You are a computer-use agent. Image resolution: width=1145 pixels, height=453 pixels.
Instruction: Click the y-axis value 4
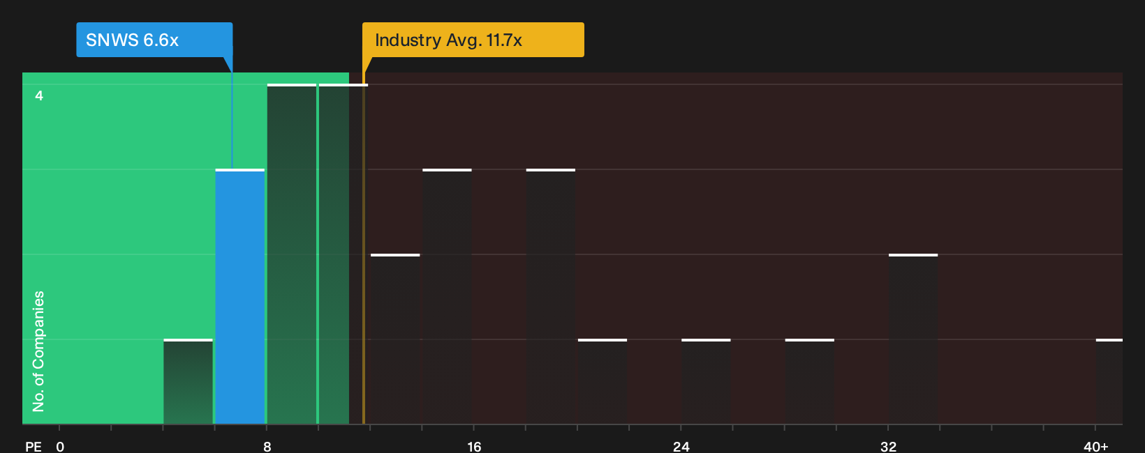[x=39, y=95]
